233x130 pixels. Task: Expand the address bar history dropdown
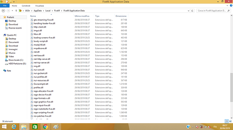[188, 11]
